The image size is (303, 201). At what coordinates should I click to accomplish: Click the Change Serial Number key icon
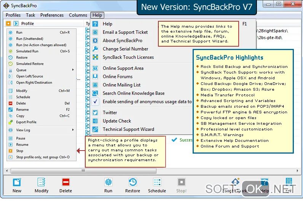coord(95,49)
